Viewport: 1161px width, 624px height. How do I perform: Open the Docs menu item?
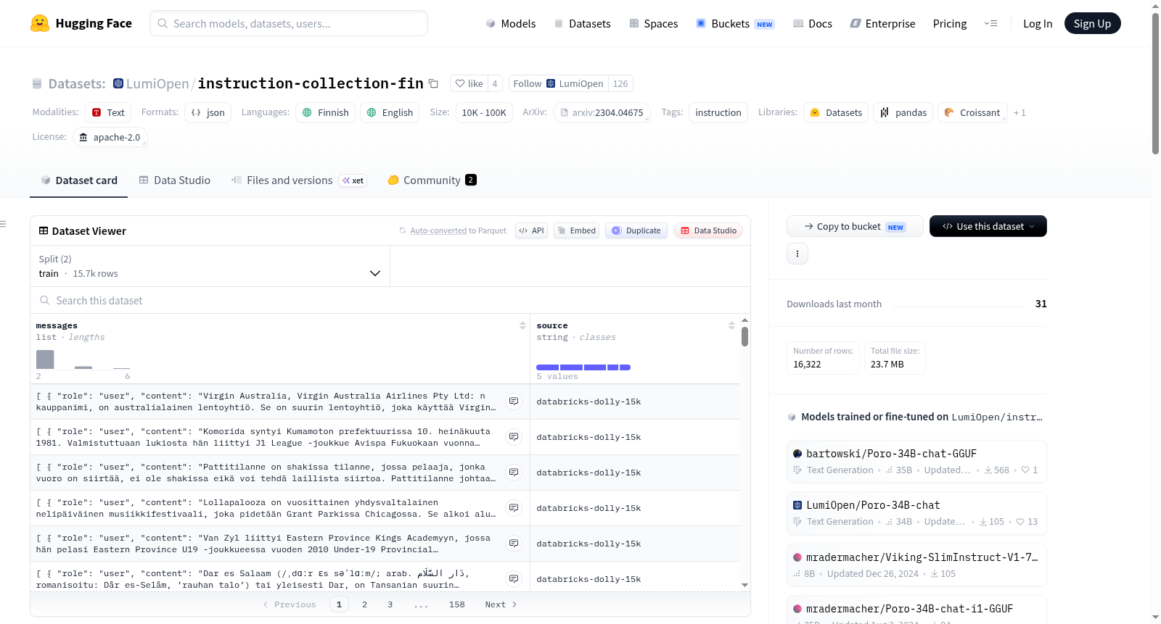coord(812,23)
